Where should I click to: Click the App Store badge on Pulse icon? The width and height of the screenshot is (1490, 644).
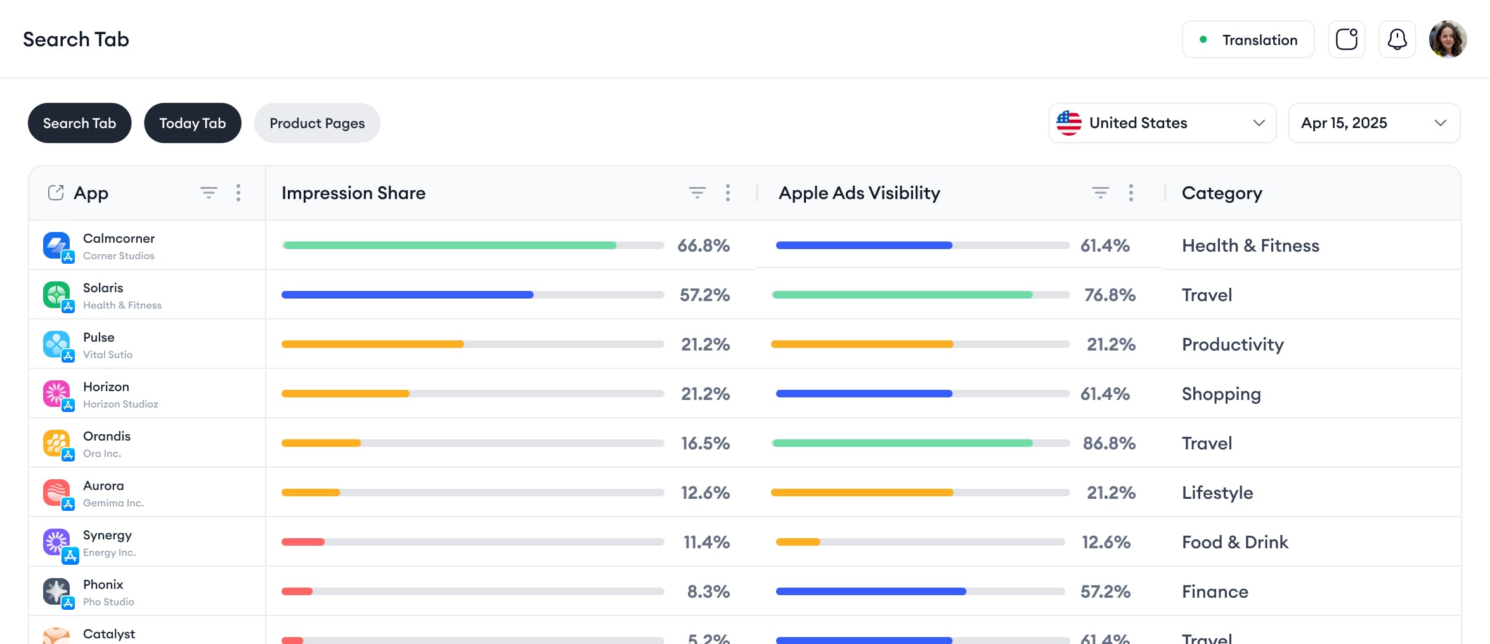(67, 355)
